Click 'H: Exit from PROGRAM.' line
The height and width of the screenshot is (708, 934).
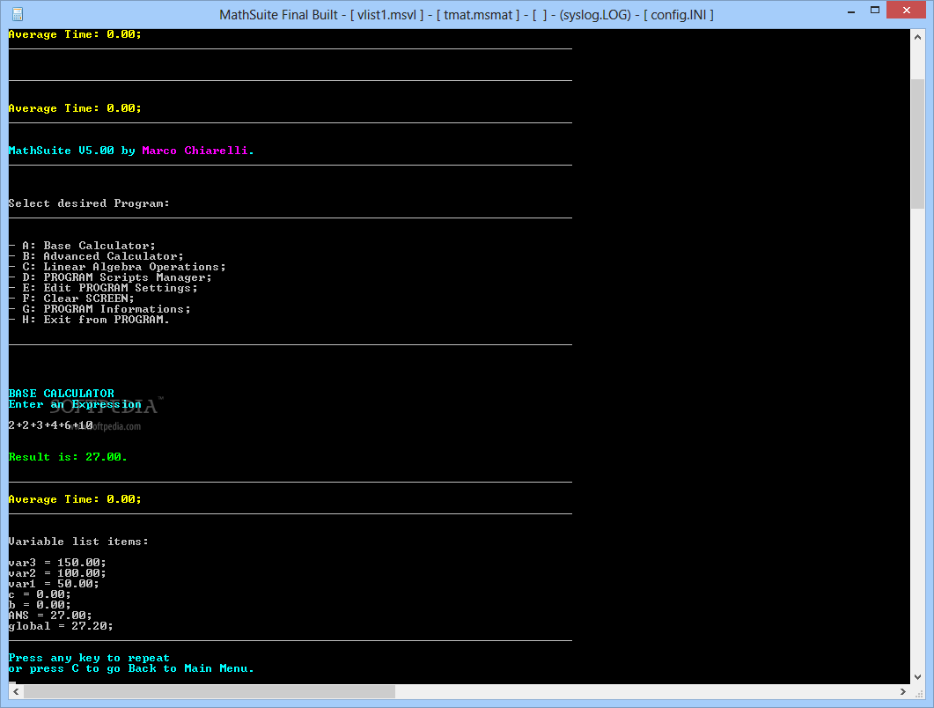pyautogui.click(x=89, y=320)
